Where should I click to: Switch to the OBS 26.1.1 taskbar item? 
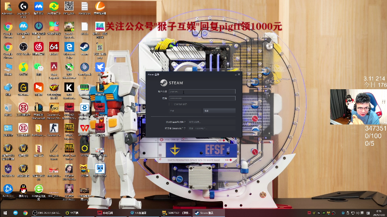click(x=46, y=213)
